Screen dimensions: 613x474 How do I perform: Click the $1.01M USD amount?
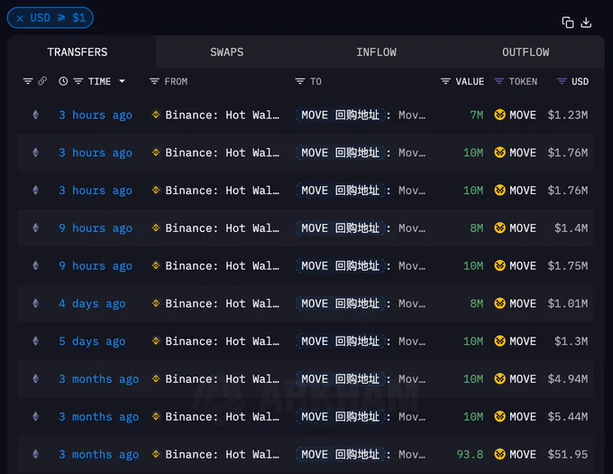tap(568, 303)
